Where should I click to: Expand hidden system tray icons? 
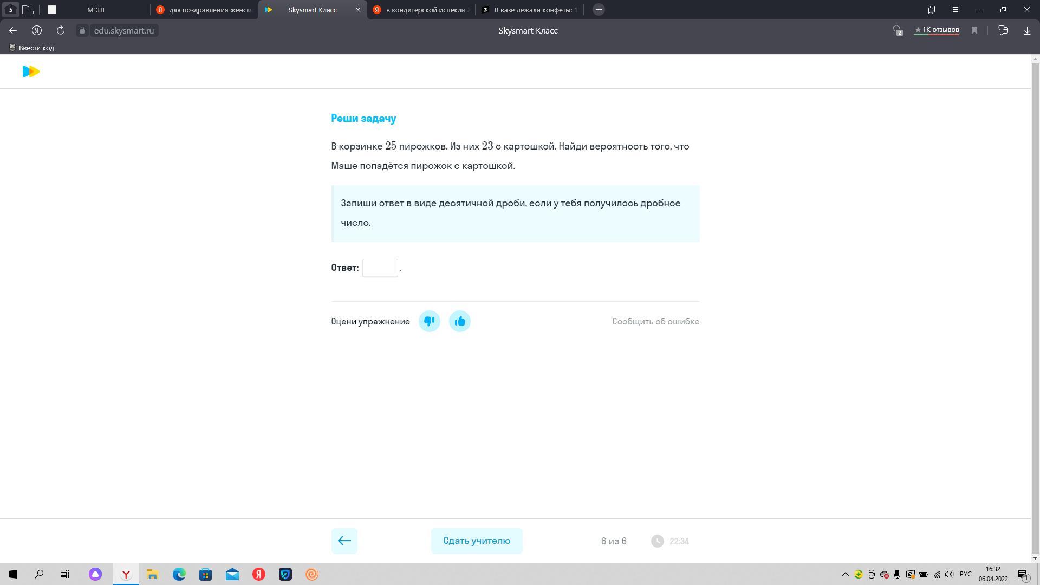845,574
